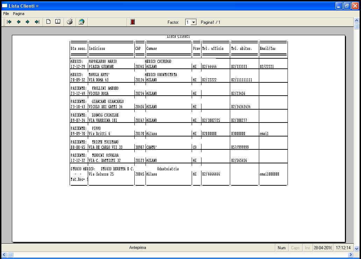Screen dimensions: 361x259
Task: Click the printer icon
Action: pyautogui.click(x=70, y=22)
